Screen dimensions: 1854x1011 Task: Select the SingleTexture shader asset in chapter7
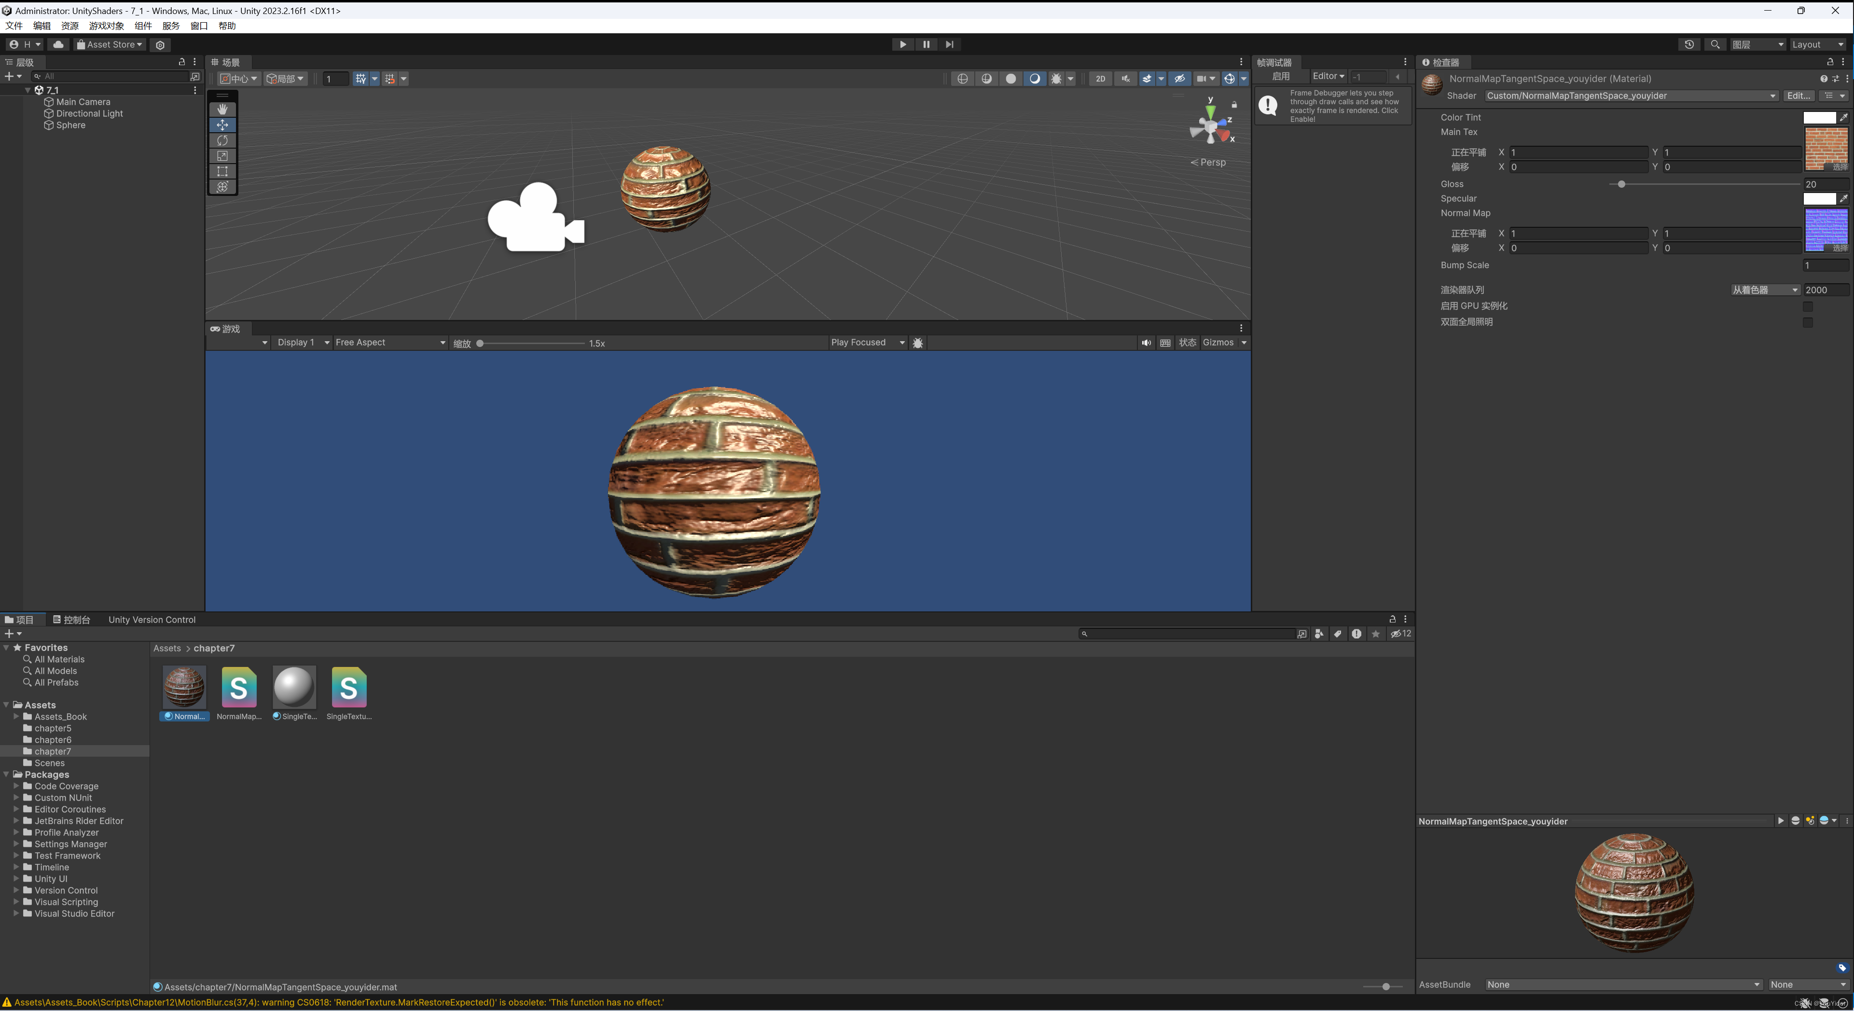(349, 687)
